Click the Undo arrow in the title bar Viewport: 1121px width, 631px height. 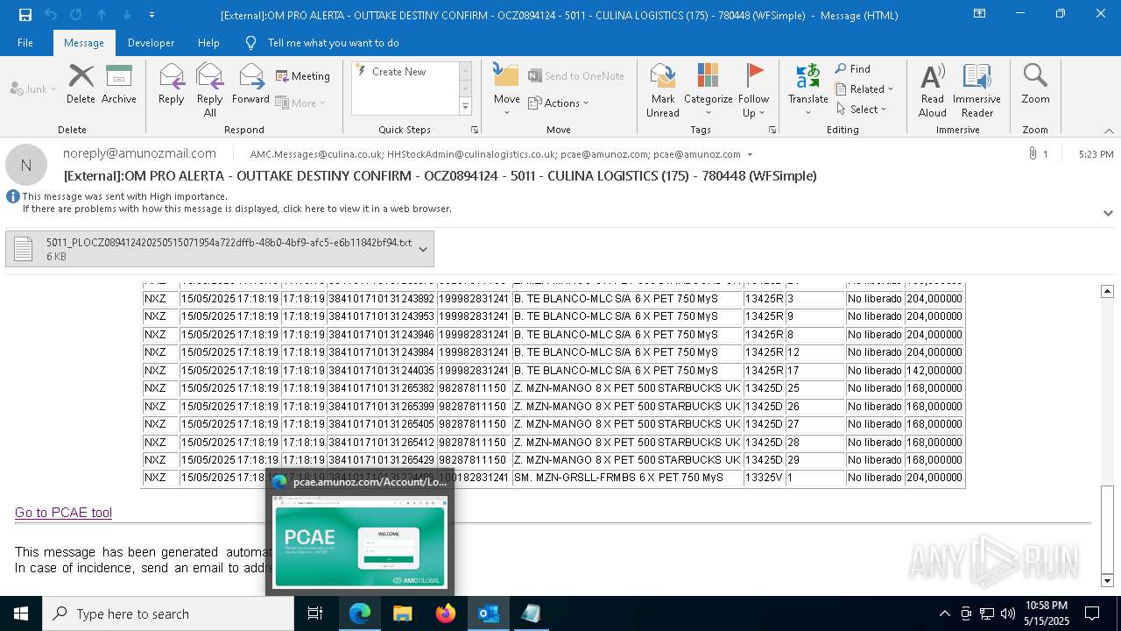51,14
